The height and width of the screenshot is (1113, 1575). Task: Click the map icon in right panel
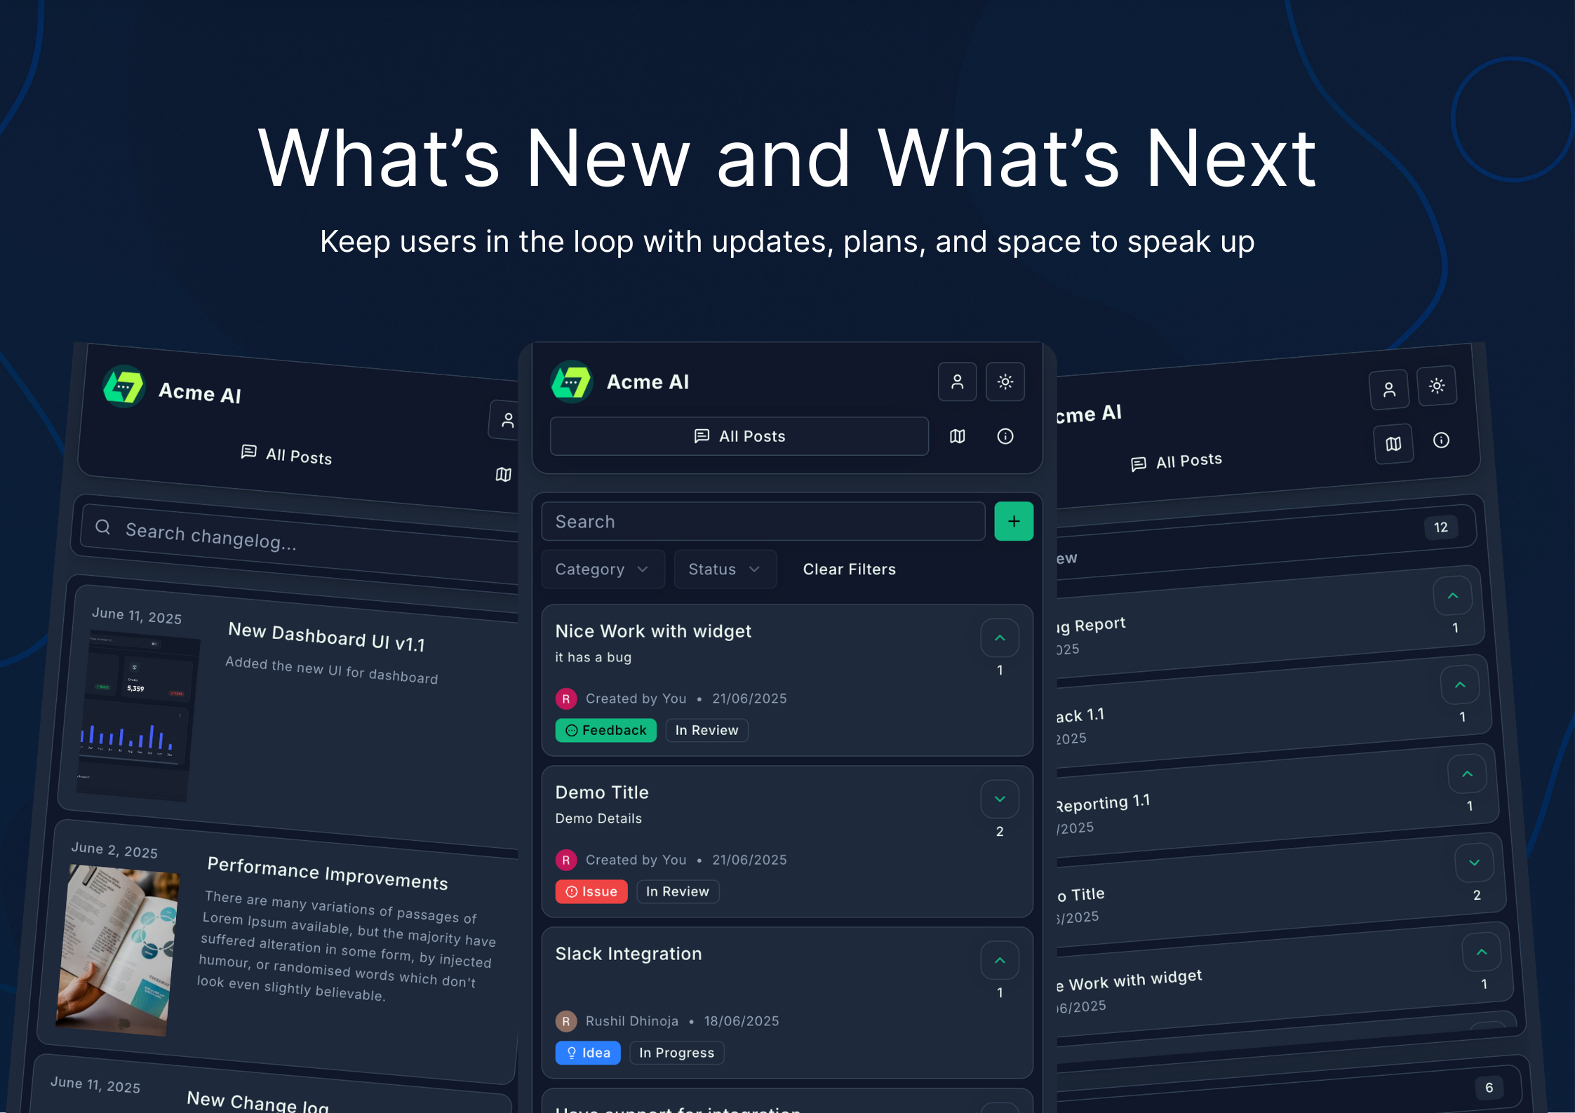point(1393,443)
